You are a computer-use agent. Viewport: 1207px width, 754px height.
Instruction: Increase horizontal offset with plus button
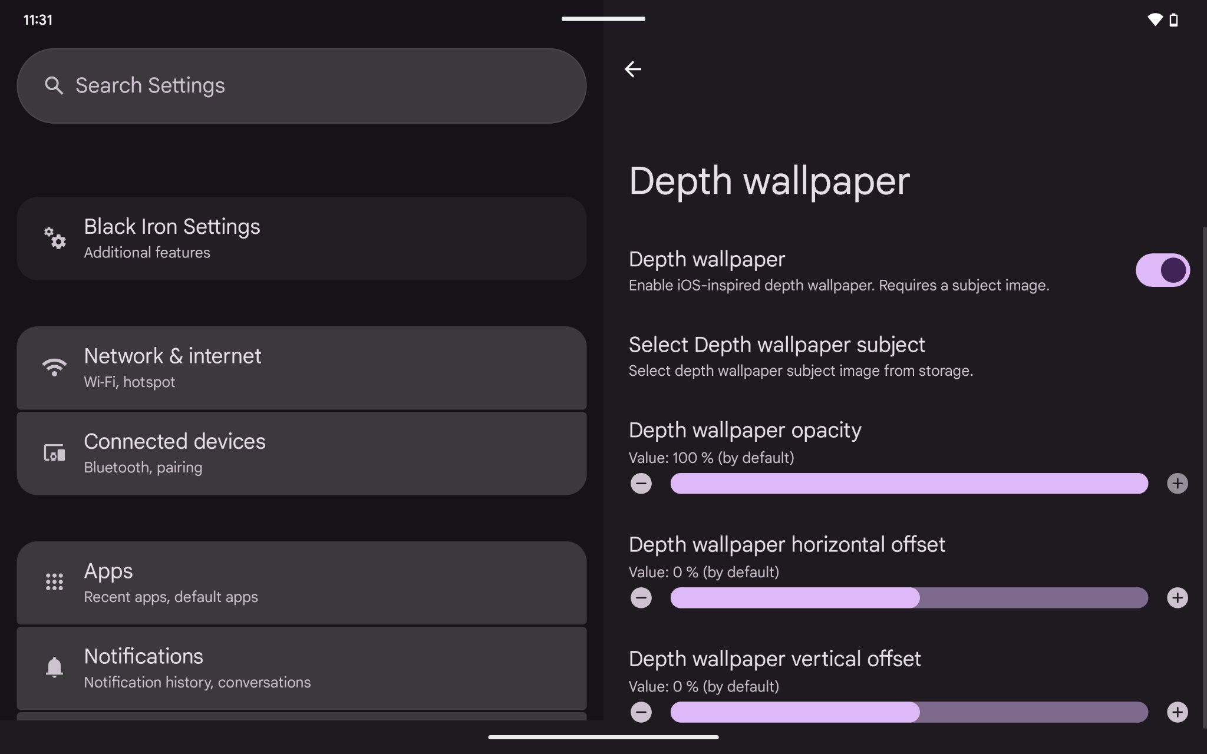coord(1177,598)
